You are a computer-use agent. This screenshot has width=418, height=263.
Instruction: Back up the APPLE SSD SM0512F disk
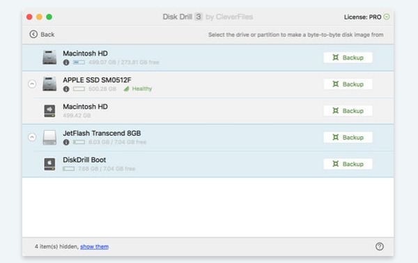348,84
